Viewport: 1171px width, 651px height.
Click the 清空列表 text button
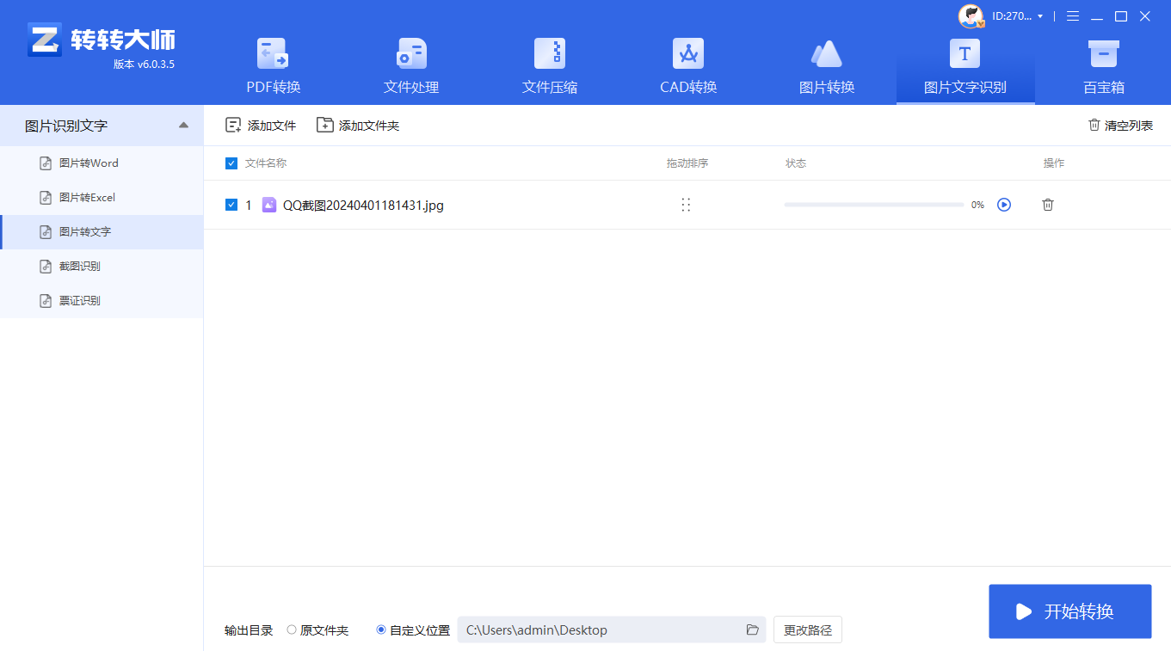click(x=1129, y=126)
